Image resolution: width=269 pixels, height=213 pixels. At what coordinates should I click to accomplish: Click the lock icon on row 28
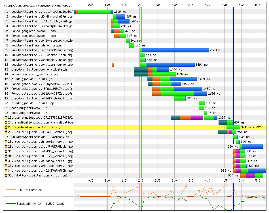pos(6,142)
